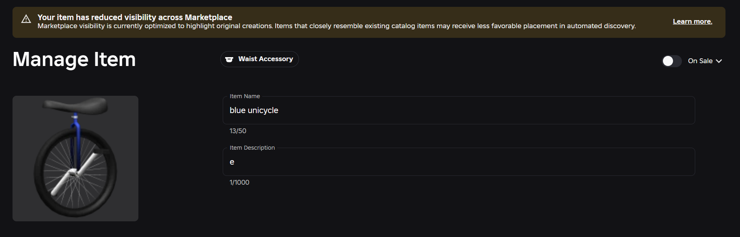Screen dimensions: 740x237
Task: Focus the Item Description text field
Action: [x=459, y=162]
